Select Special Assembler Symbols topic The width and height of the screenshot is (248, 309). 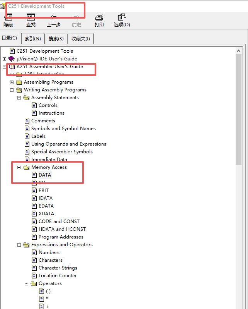point(62,152)
